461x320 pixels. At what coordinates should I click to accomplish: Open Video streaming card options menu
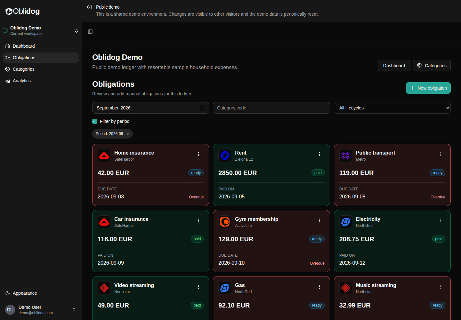(198, 287)
